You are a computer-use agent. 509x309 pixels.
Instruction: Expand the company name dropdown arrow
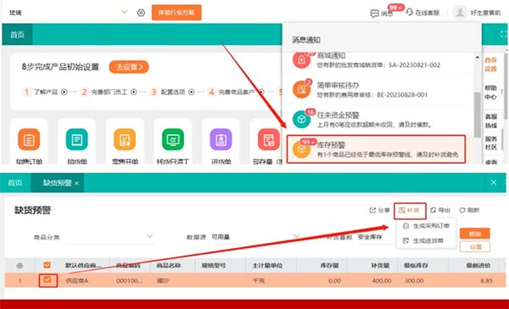125,13
